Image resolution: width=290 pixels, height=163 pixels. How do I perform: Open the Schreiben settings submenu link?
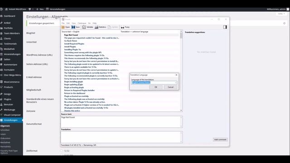point(5,130)
